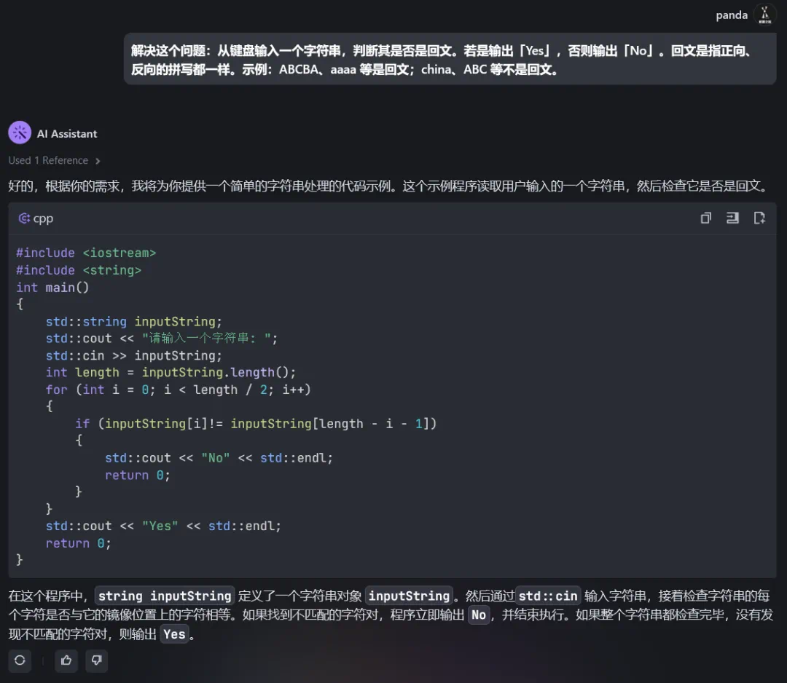Image resolution: width=787 pixels, height=683 pixels.
Task: Click the cpp language icon in code header
Action: pos(24,218)
